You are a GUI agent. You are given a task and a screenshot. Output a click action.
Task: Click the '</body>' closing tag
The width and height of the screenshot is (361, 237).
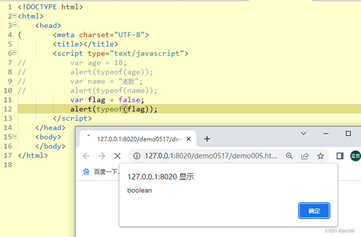pyautogui.click(x=50, y=146)
